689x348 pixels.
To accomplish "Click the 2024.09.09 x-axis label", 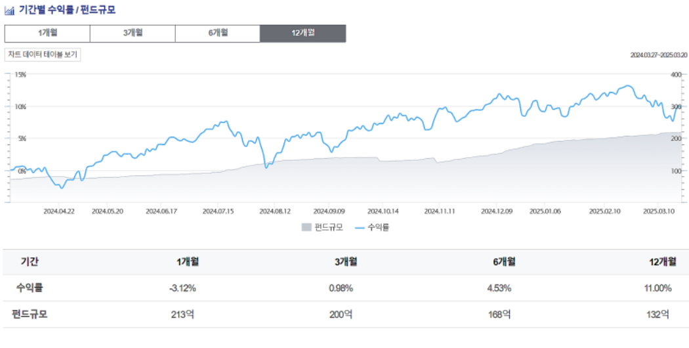I will click(x=329, y=211).
